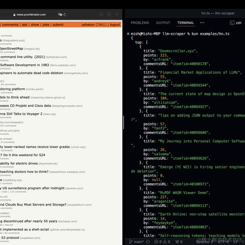Select the TERMINAL tab
Image resolution: width=245 pixels, height=245 pixels.
point(186,23)
